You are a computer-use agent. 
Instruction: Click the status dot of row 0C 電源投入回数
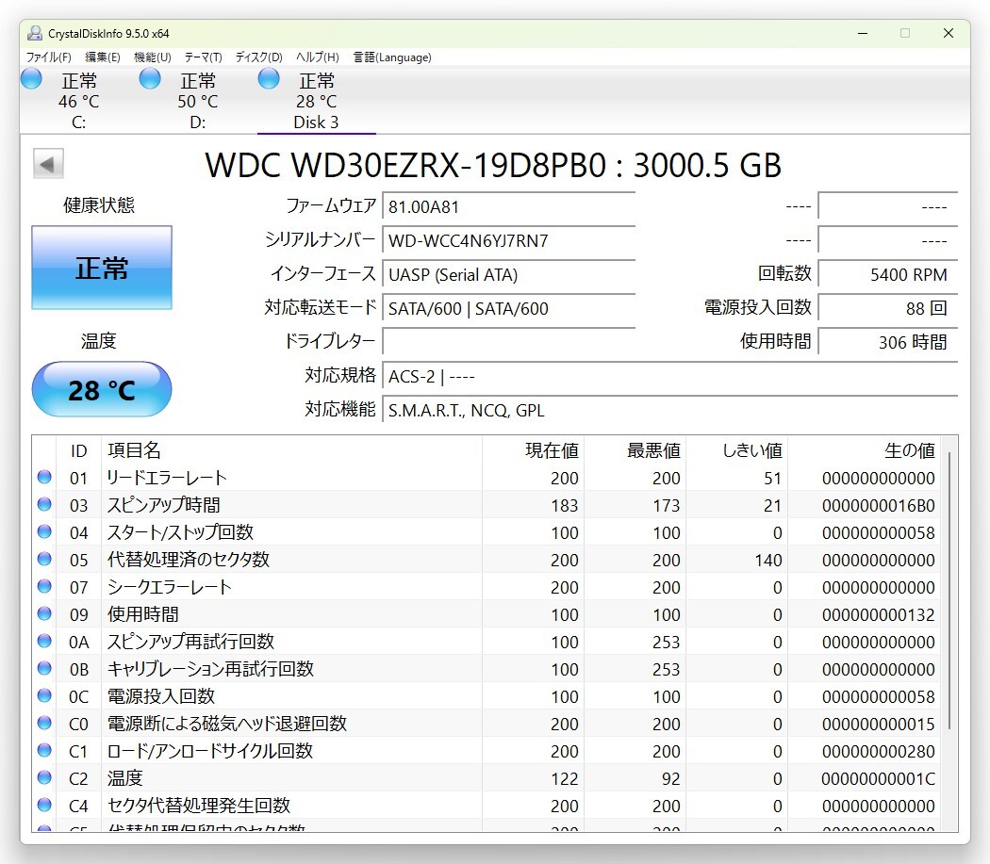click(x=44, y=695)
